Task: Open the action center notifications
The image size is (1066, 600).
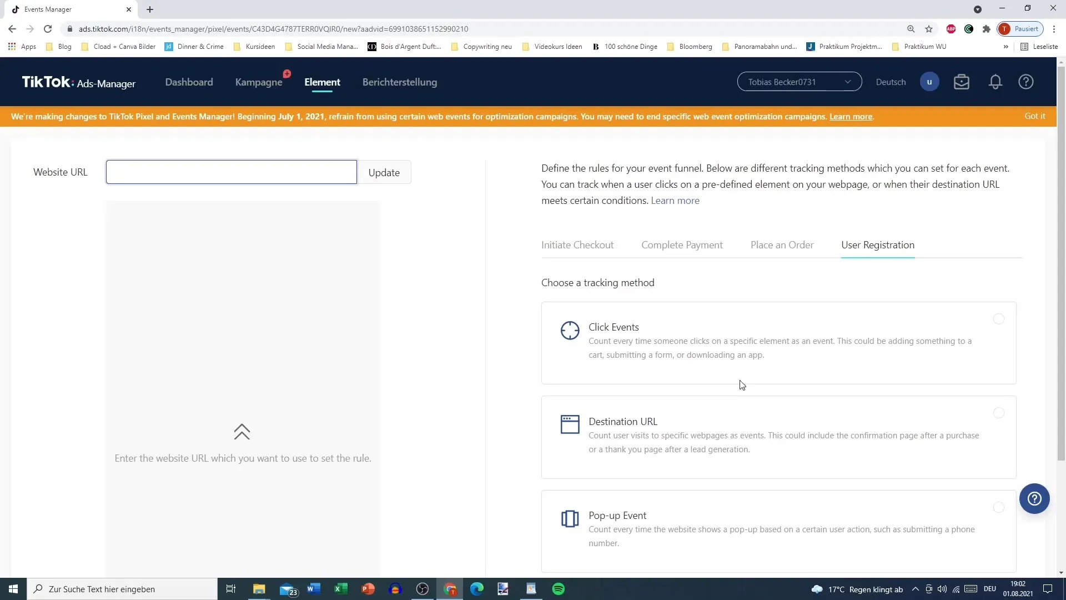Action: click(1048, 589)
